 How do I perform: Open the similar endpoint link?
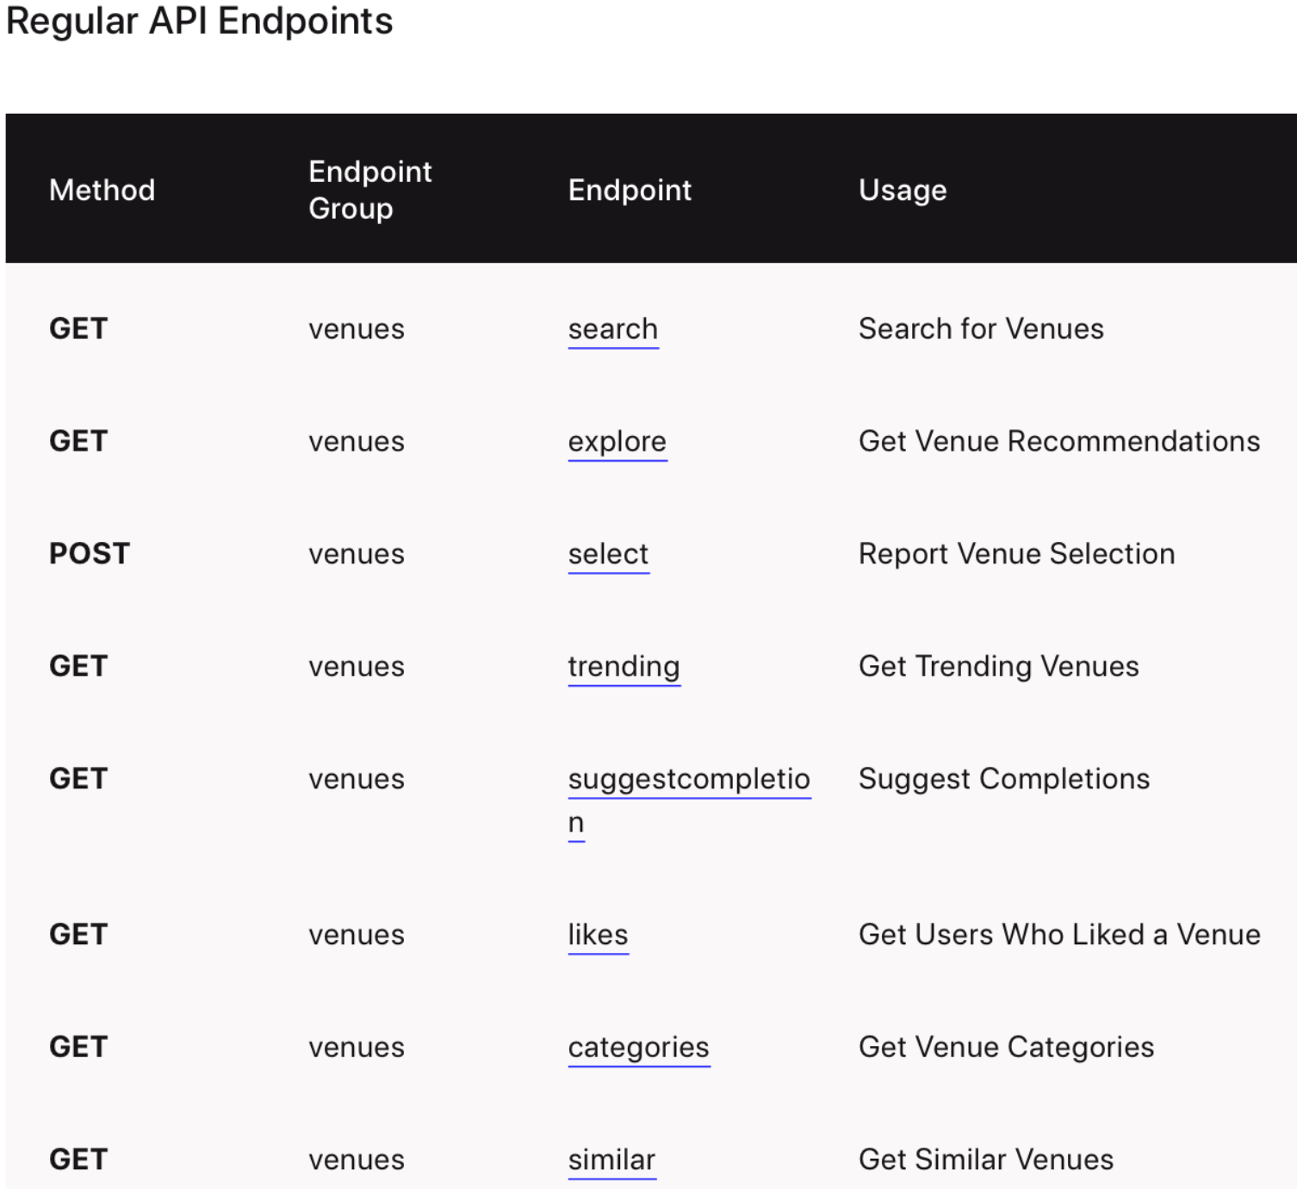(x=611, y=1160)
